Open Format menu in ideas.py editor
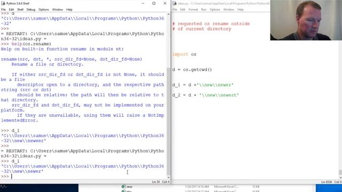Viewport: 342px width, 192px height. coord(193,10)
